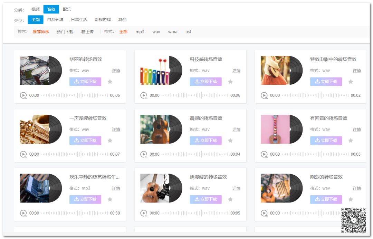Click the title 刚烈的转场音效
Image resolution: width=373 pixels, height=239 pixels.
[x=326, y=177]
